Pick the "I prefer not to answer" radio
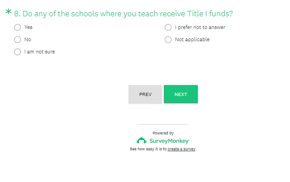The height and width of the screenshot is (182, 290). [x=168, y=27]
